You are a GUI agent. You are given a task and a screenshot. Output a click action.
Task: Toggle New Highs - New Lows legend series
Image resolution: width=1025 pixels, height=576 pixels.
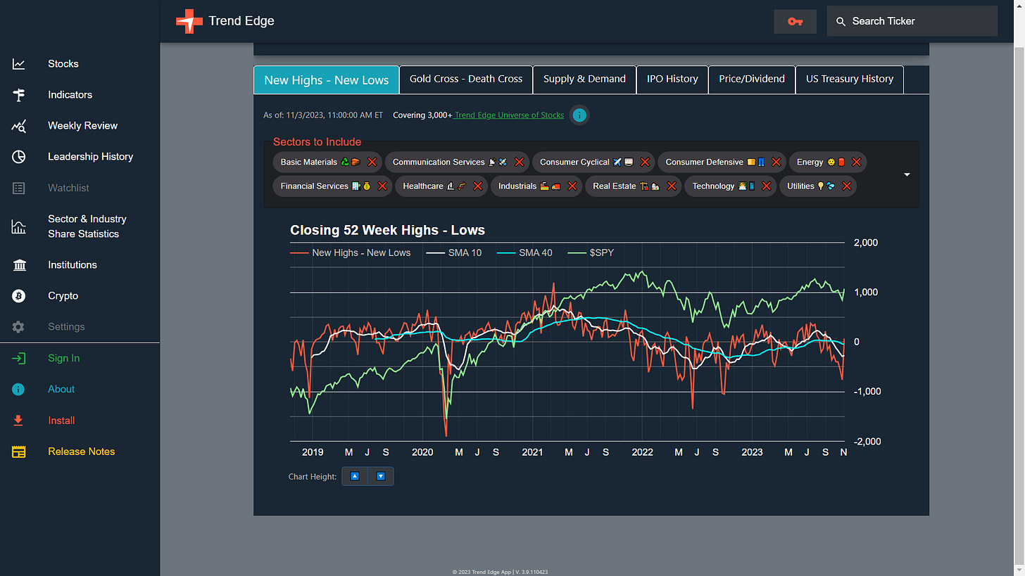(x=351, y=252)
